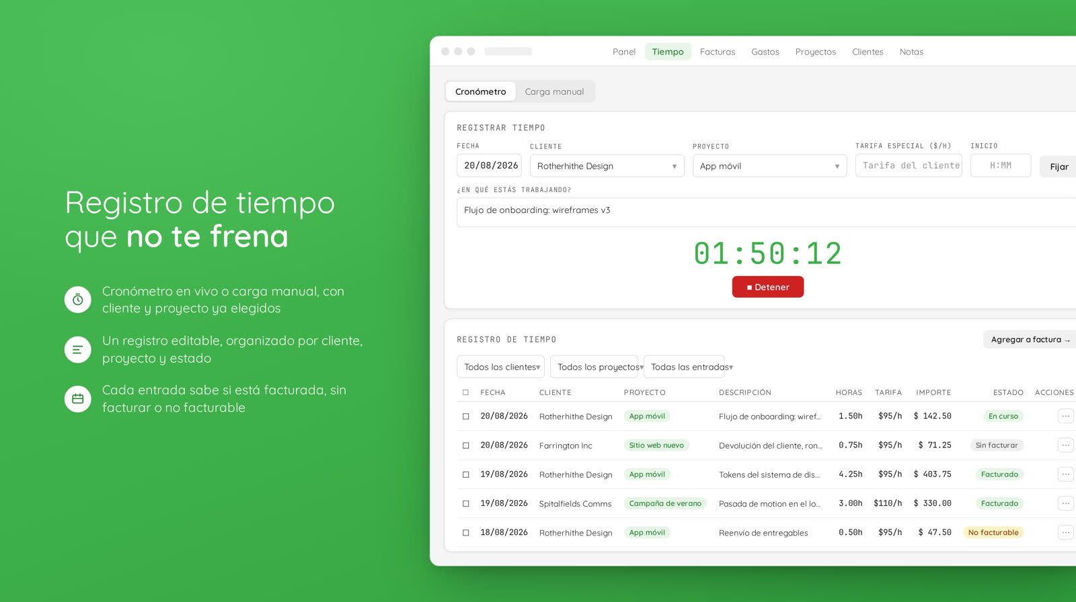The height and width of the screenshot is (602, 1076).
Task: Switch to Carga manual mode
Action: (554, 92)
